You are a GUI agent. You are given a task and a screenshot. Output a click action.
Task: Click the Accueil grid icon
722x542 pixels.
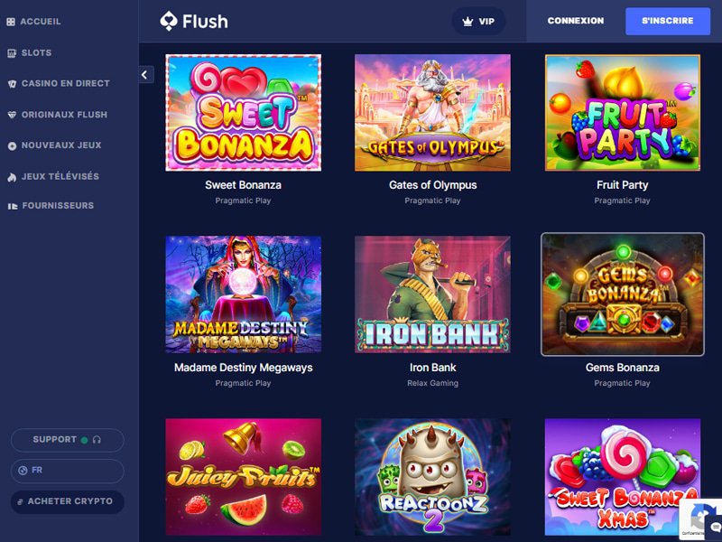(x=11, y=22)
